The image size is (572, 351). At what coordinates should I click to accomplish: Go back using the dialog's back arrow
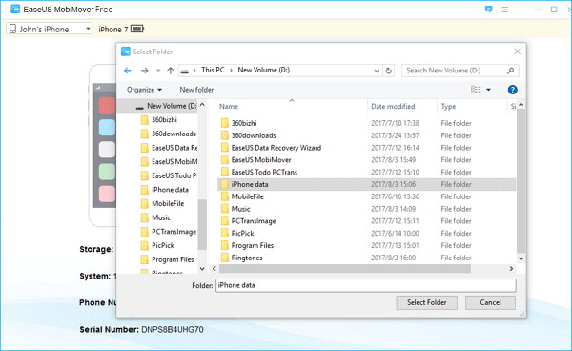pyautogui.click(x=128, y=71)
